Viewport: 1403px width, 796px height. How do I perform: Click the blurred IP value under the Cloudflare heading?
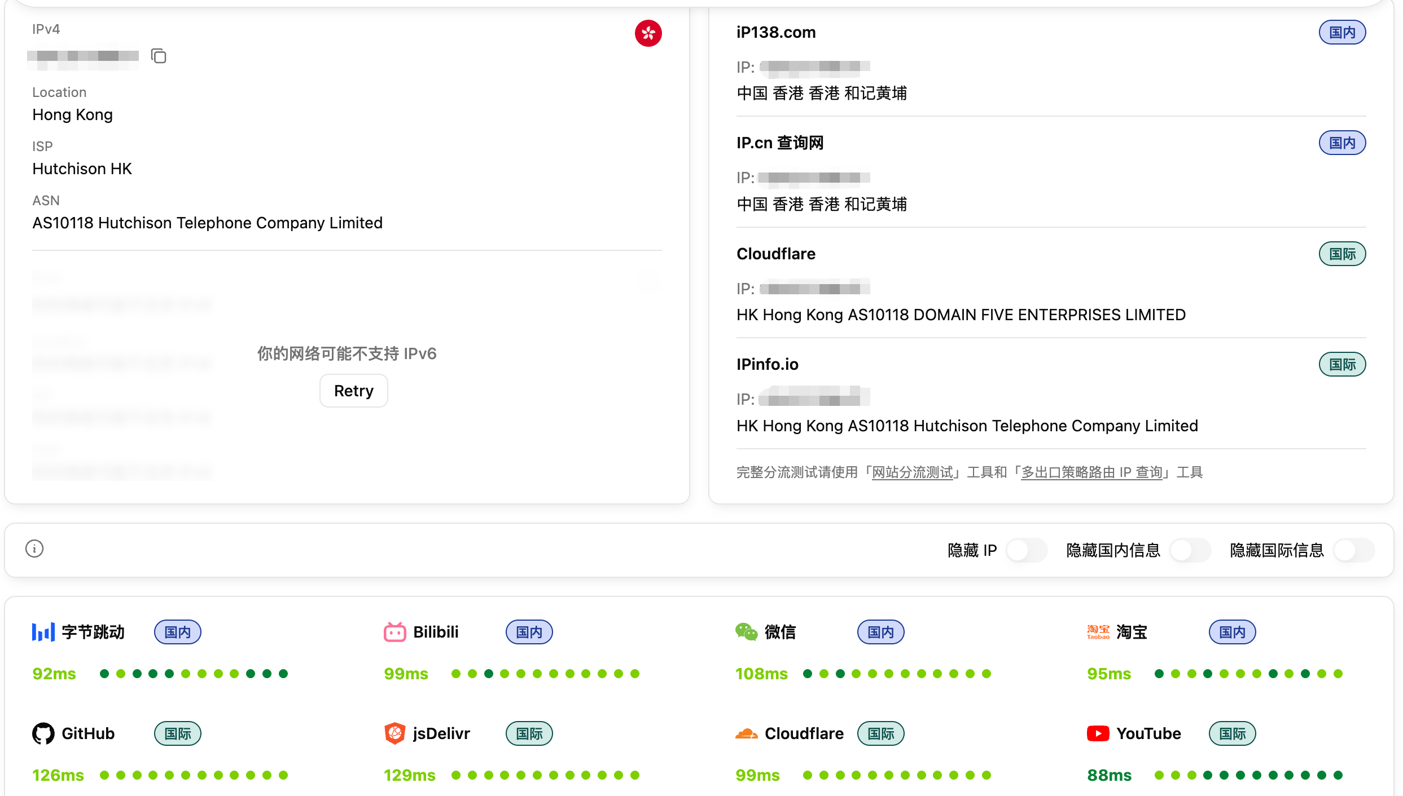click(x=815, y=288)
